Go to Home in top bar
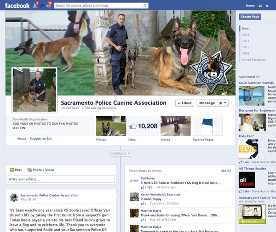The height and width of the screenshot is (232, 276). 250,6
